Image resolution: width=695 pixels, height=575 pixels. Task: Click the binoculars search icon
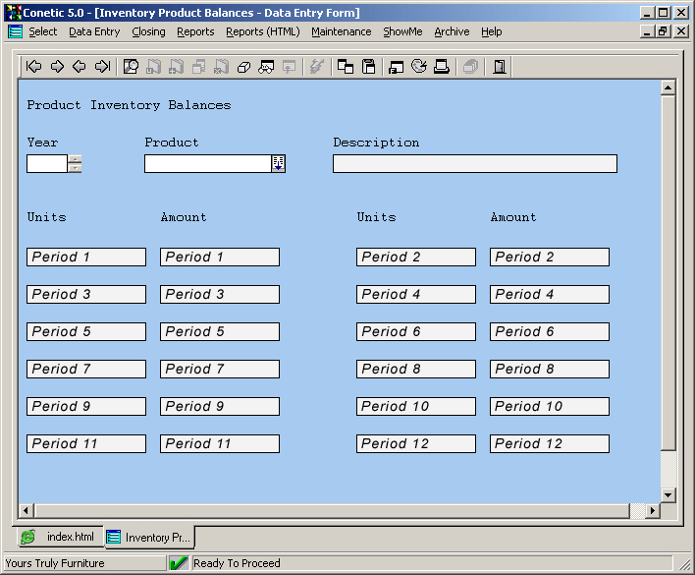click(x=266, y=67)
